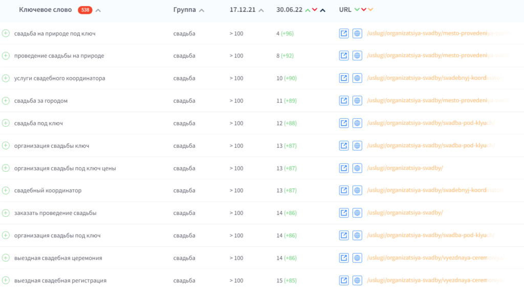Click globe icon for 'свадьба на природе под ключ'
Image resolution: width=524 pixels, height=289 pixels.
tap(357, 33)
